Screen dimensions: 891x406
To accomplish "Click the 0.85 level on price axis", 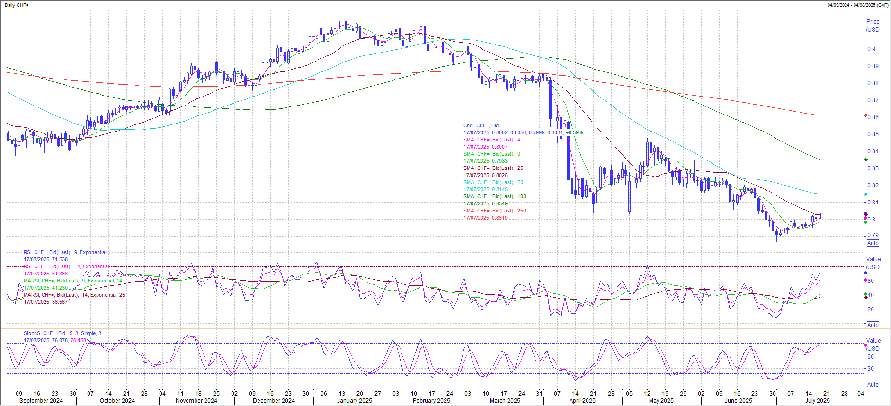I will coord(873,134).
